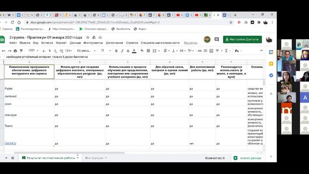Undo the last action in the toolbar
The image size is (309, 174).
[x=3, y=51]
